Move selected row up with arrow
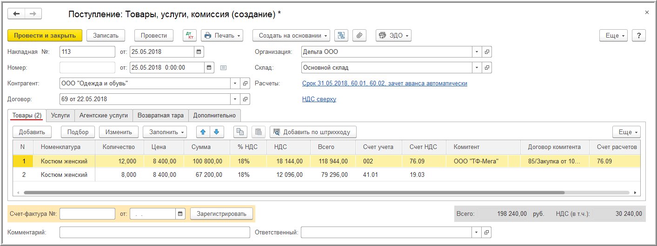 tap(203, 132)
